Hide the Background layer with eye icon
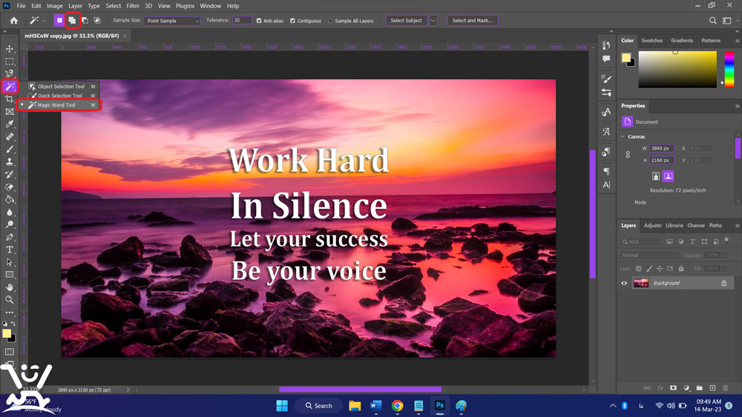Screen dimensions: 742x417 [x=624, y=283]
